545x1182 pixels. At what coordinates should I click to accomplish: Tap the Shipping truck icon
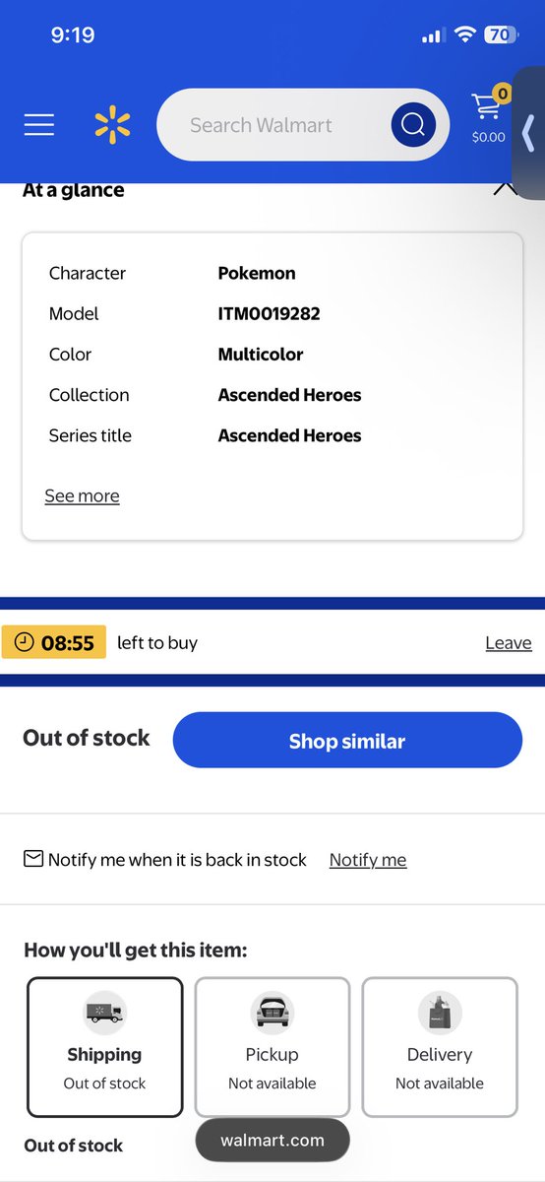pyautogui.click(x=104, y=1012)
